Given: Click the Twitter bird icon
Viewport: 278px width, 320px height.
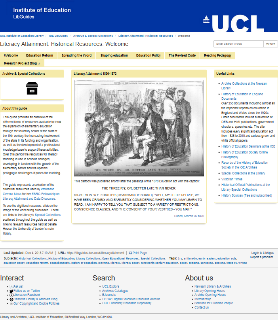Looking at the screenshot, I should [11, 291].
